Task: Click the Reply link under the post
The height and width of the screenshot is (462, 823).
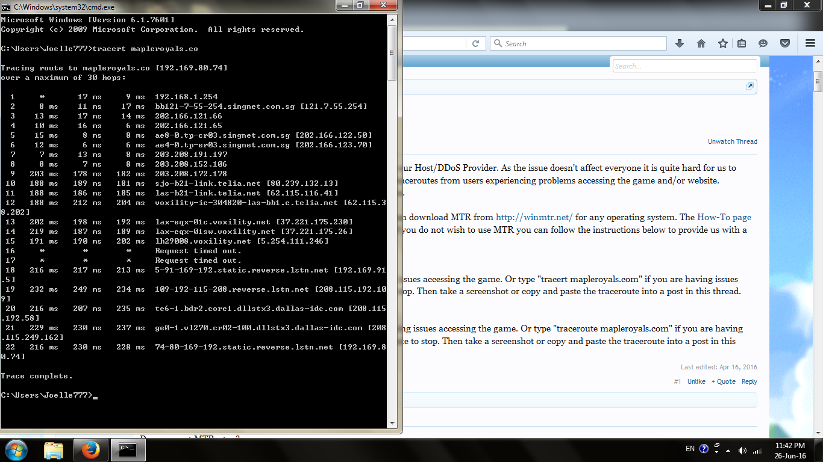Action: pyautogui.click(x=749, y=381)
